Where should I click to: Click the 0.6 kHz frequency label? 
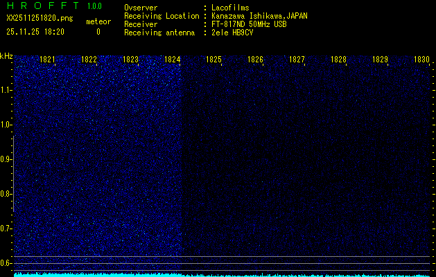click(6, 263)
